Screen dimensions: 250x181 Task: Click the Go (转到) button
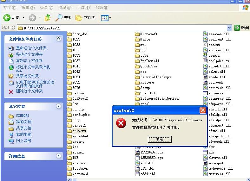click(241, 28)
